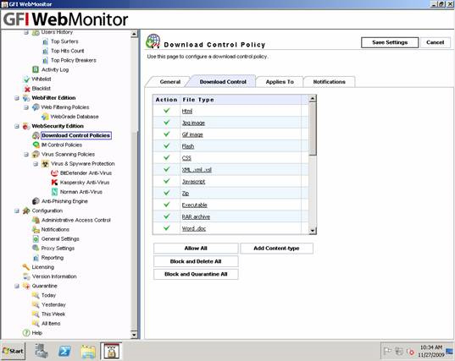The width and height of the screenshot is (455, 361).
Task: Collapse the Virus Scanning Policies node
Action: 26,155
